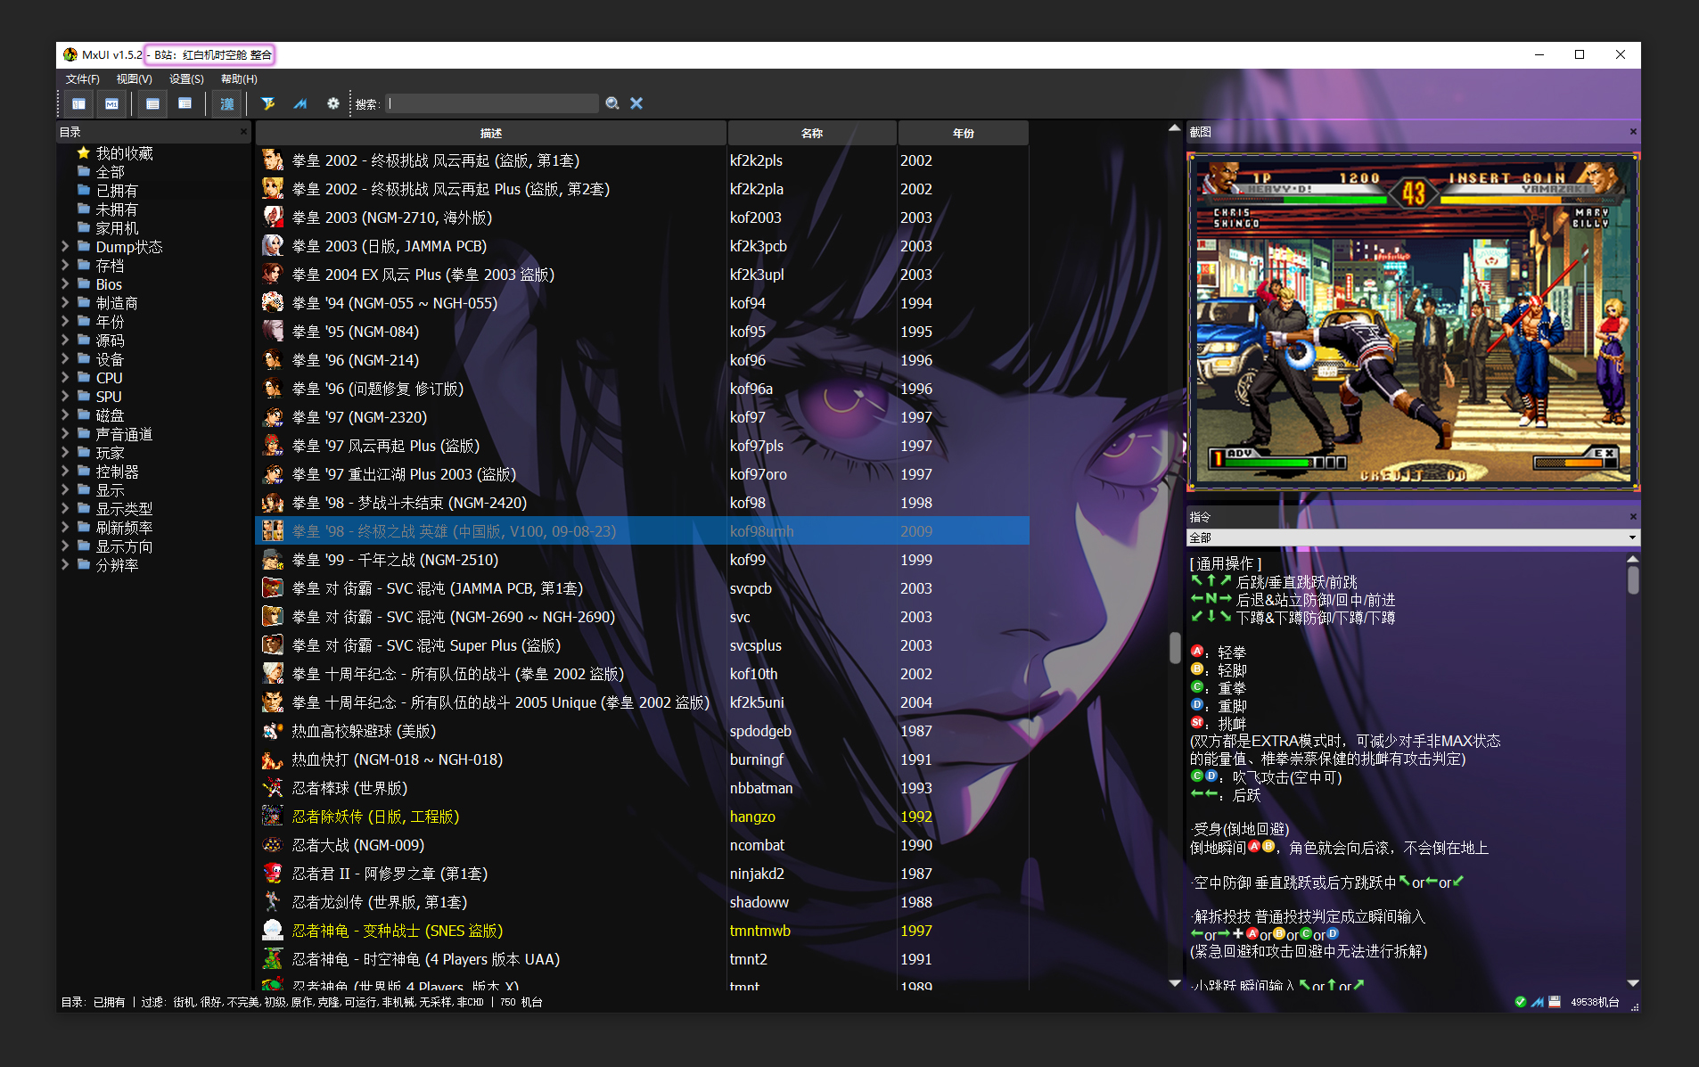The image size is (1699, 1067).
Task: Select 我的收藏 favorites folder
Action: (124, 153)
